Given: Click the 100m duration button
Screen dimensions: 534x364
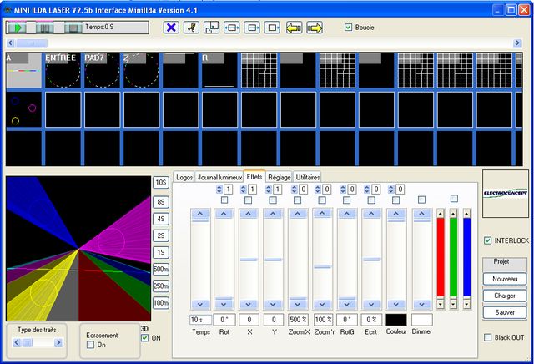Looking at the screenshot, I should [x=161, y=303].
